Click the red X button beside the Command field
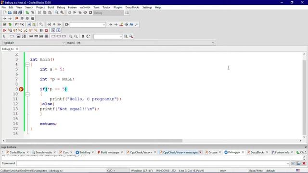308x173 pixels. coord(304,163)
